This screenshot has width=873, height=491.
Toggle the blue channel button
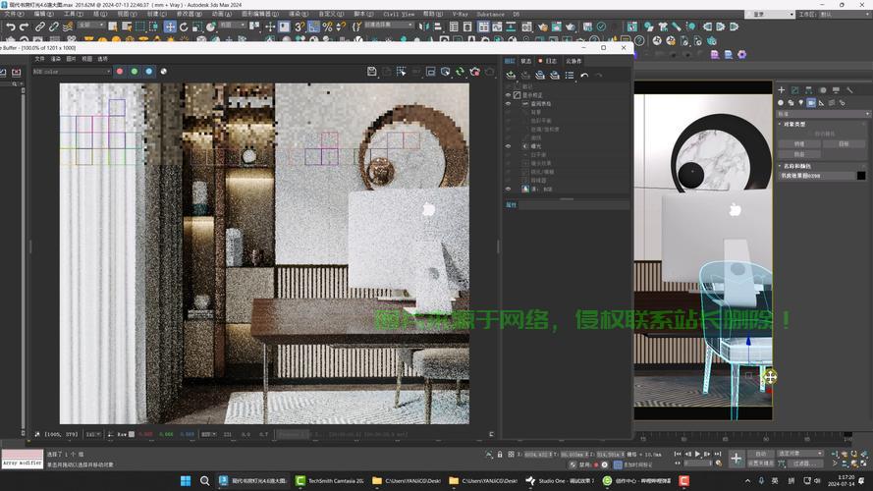point(148,72)
